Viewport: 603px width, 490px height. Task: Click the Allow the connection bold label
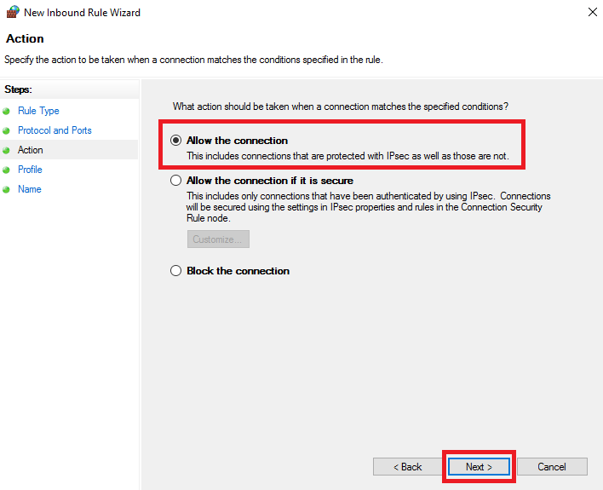[238, 141]
